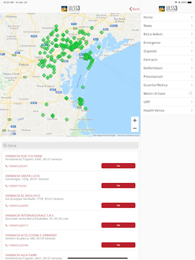This screenshot has width=195, height=260.
Task: Focus the Cerca search field
Action: pyautogui.click(x=70, y=145)
